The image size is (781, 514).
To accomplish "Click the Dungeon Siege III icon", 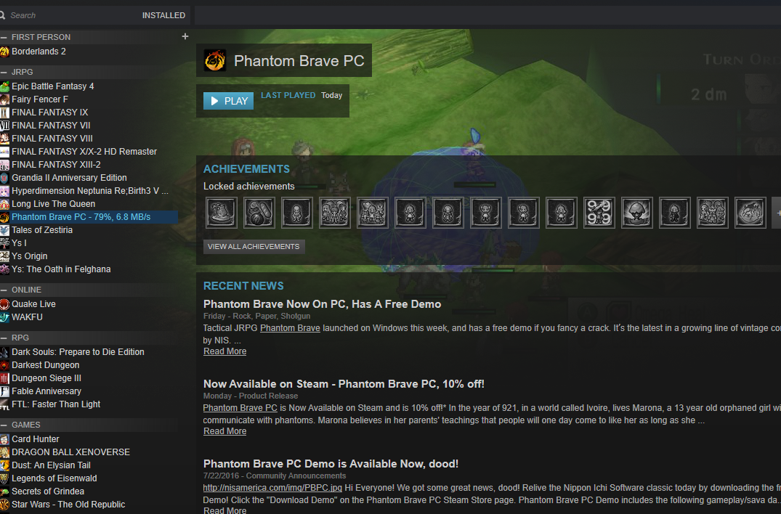I will pyautogui.click(x=4, y=378).
